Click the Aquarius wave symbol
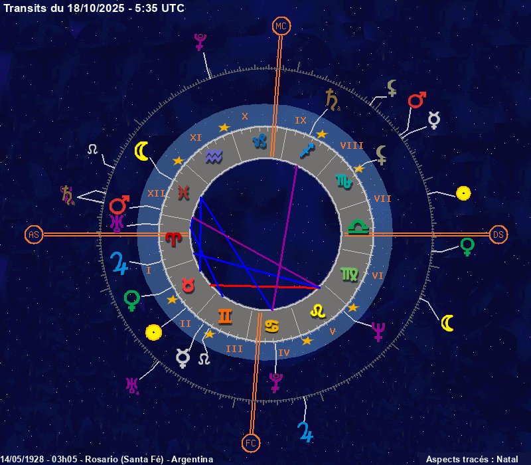The width and height of the screenshot is (531, 465). pyautogui.click(x=214, y=156)
